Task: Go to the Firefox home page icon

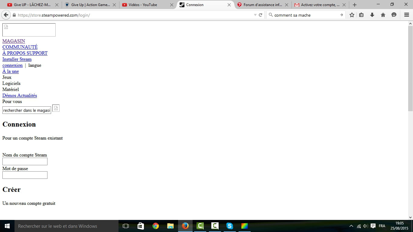Action: [x=383, y=15]
